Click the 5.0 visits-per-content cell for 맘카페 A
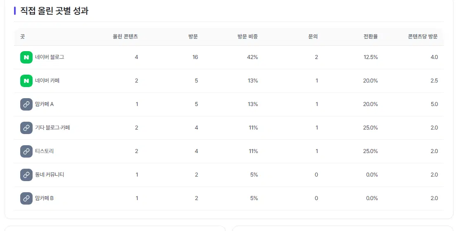The image size is (458, 231). tap(434, 104)
